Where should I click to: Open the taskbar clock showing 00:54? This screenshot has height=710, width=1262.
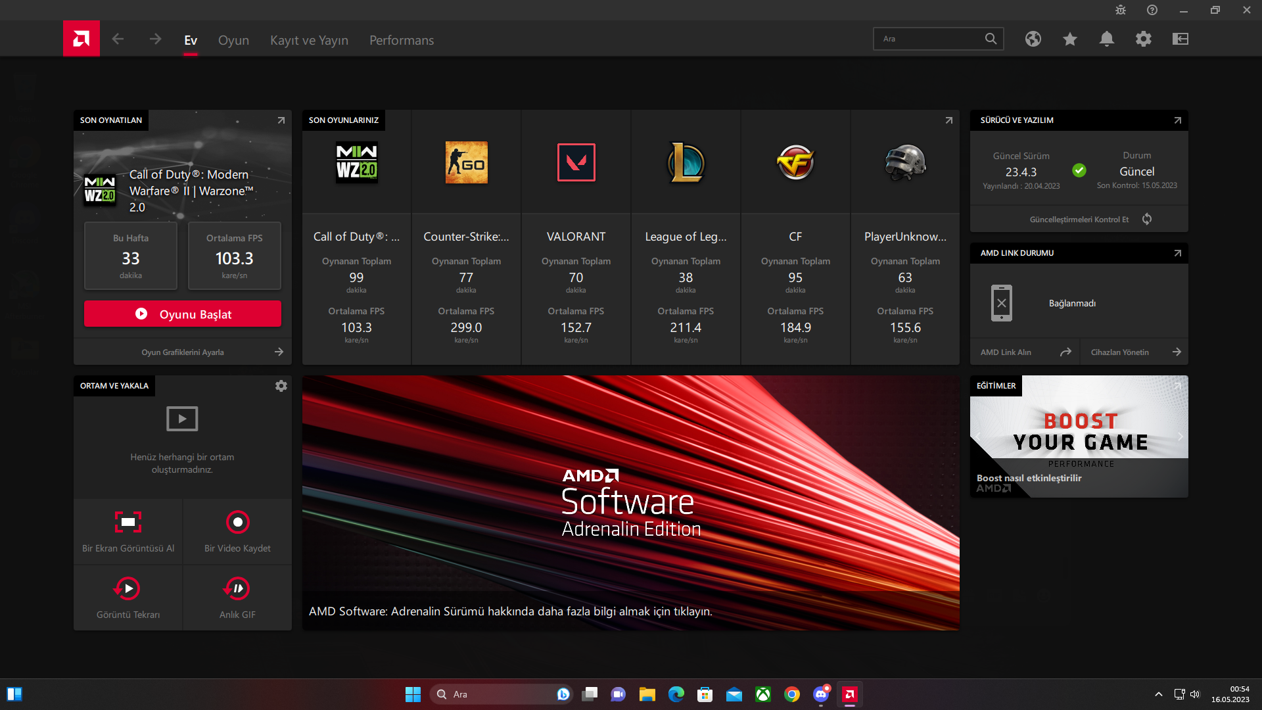pos(1230,694)
